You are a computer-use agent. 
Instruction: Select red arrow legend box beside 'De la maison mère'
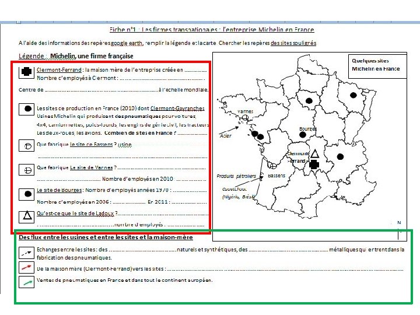[26, 267]
